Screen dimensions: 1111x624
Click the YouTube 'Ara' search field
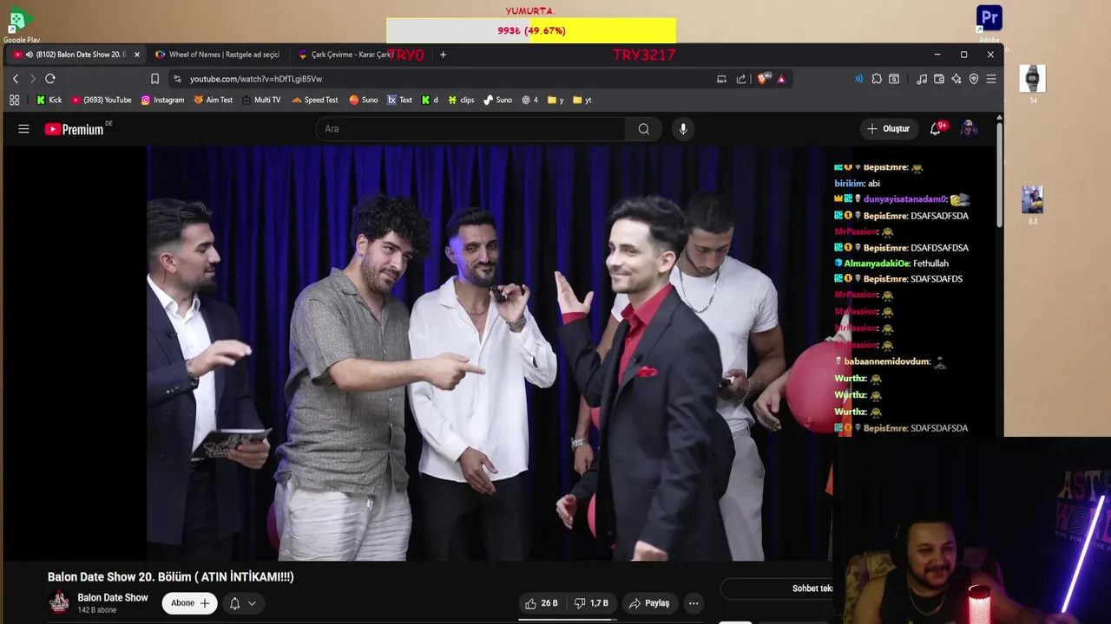(x=470, y=129)
